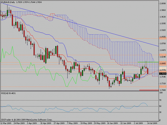Select the 1.9165 price scale value

point(163,30)
